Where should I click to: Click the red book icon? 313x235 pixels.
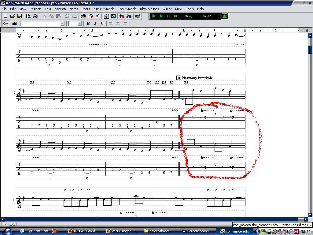122,16
